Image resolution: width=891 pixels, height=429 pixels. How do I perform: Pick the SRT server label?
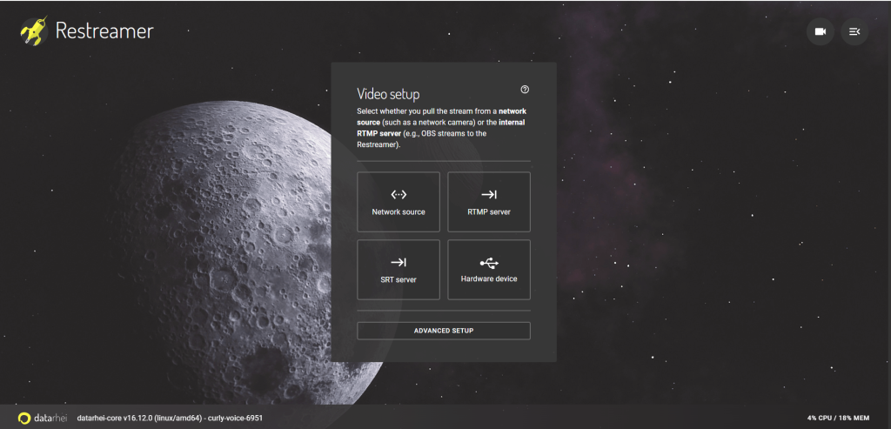point(399,280)
